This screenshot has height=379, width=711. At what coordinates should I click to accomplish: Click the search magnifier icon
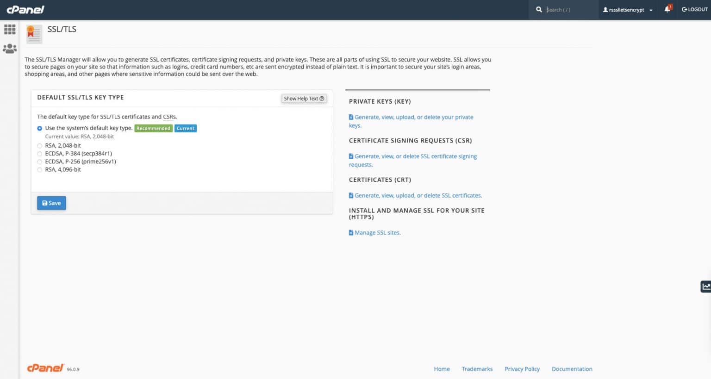[x=539, y=9]
